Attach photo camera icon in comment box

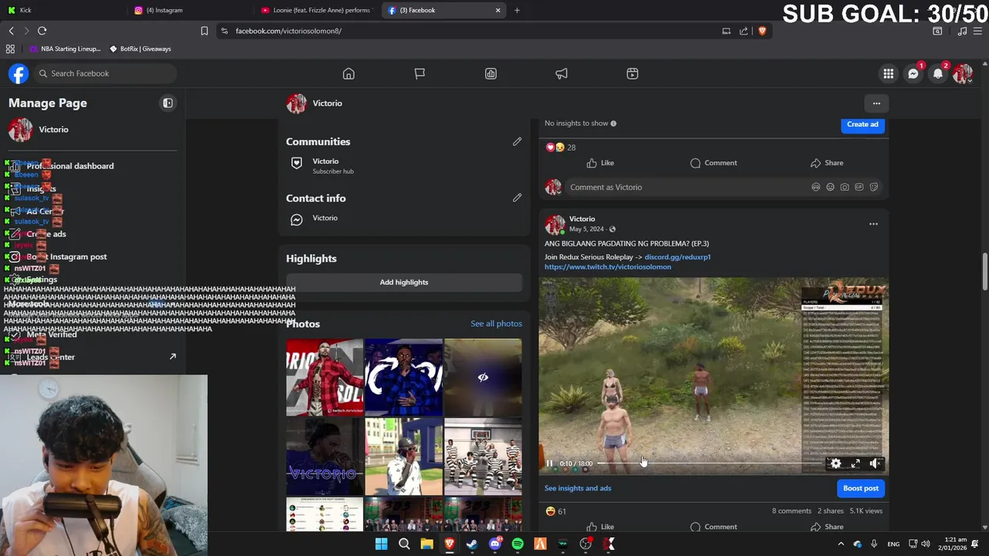point(845,187)
